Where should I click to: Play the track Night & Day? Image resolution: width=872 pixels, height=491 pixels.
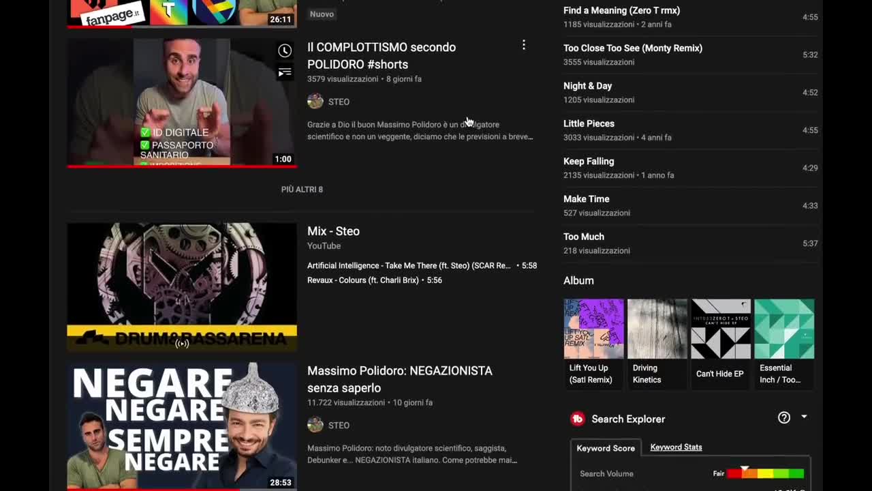pos(587,86)
